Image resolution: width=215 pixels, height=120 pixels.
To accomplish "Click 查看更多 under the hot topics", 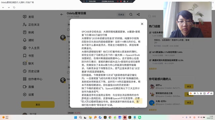I will click(x=153, y=69).
